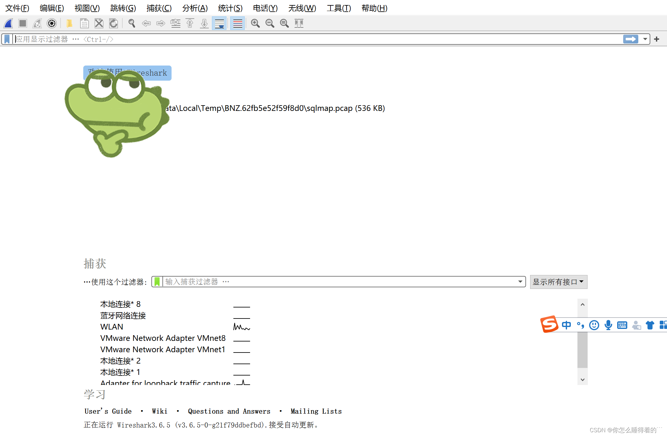Zoom in on packet text

pos(255,23)
